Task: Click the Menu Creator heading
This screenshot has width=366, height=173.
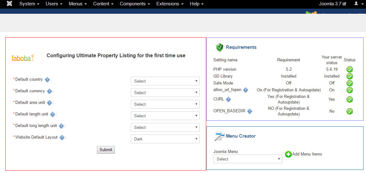Action: (241, 136)
